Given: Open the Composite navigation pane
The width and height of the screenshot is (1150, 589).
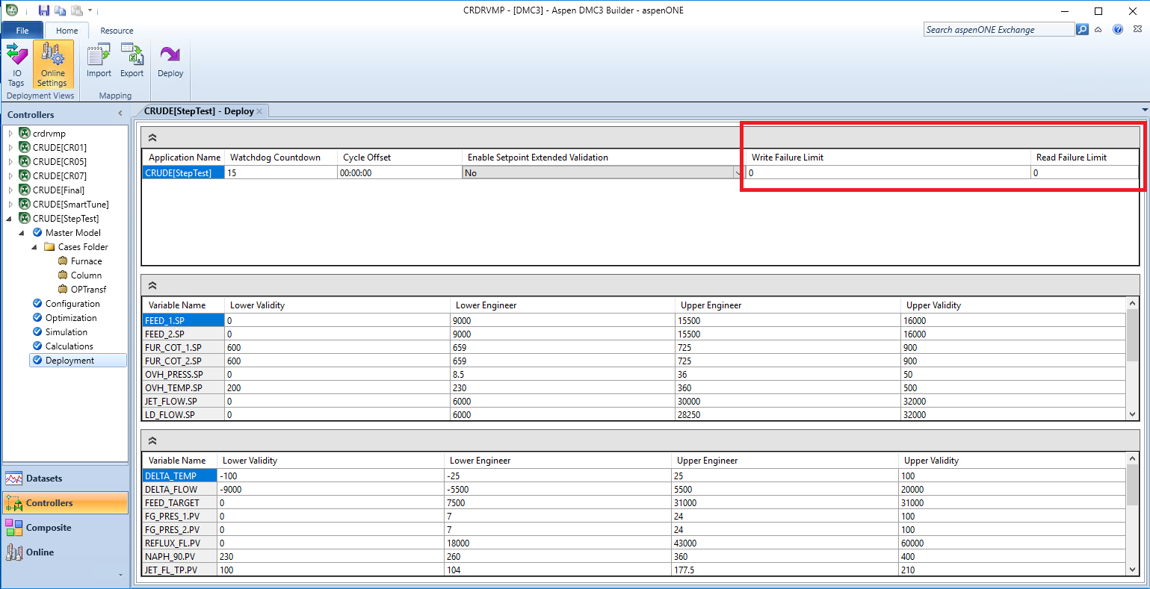Looking at the screenshot, I should pos(65,528).
